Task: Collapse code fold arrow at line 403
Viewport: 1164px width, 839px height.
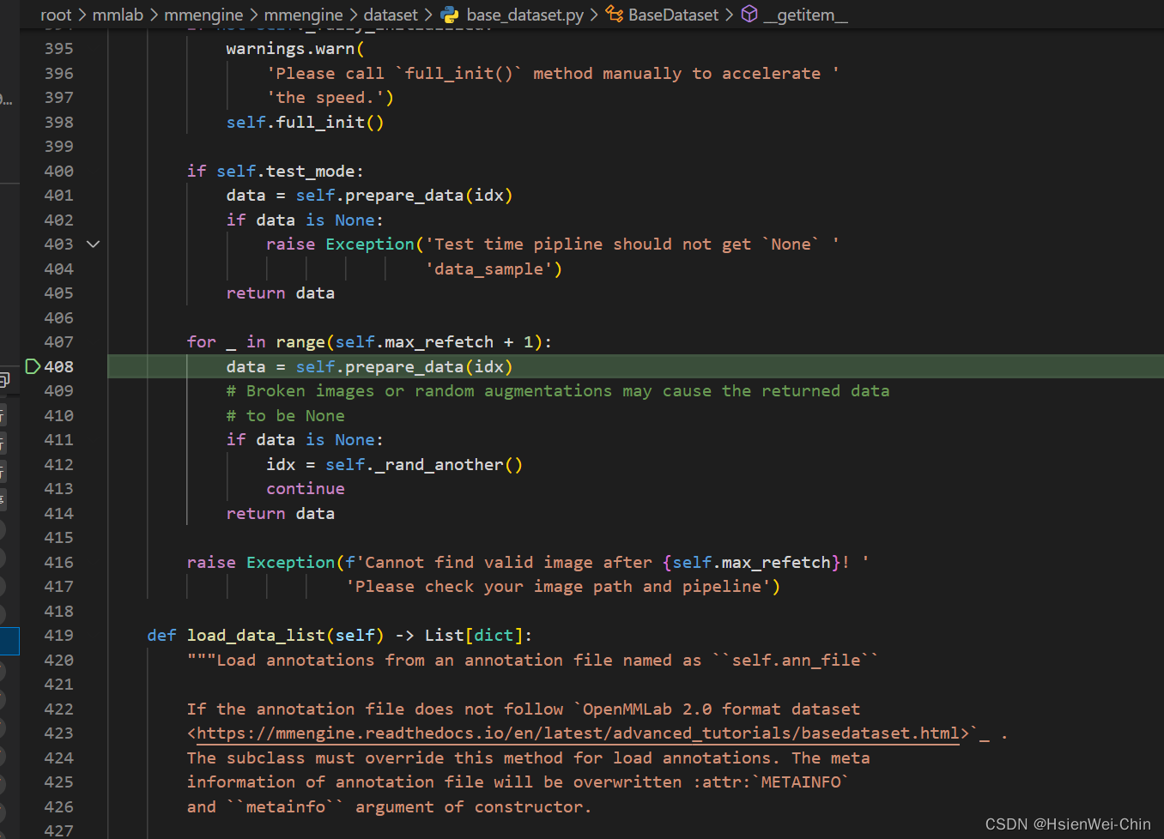Action: point(94,244)
